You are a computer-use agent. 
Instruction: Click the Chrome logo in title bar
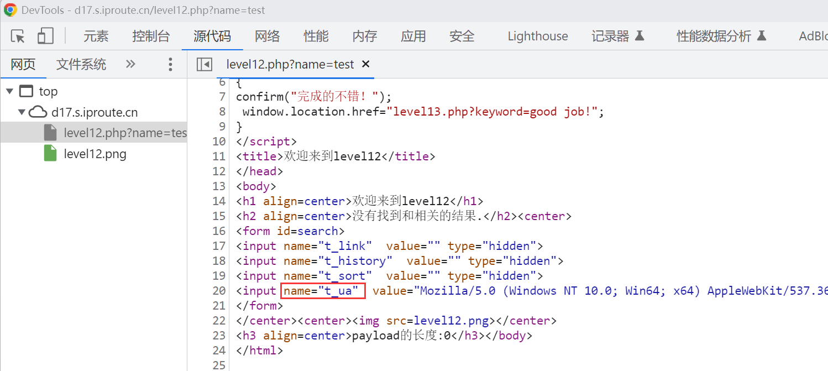(x=10, y=10)
